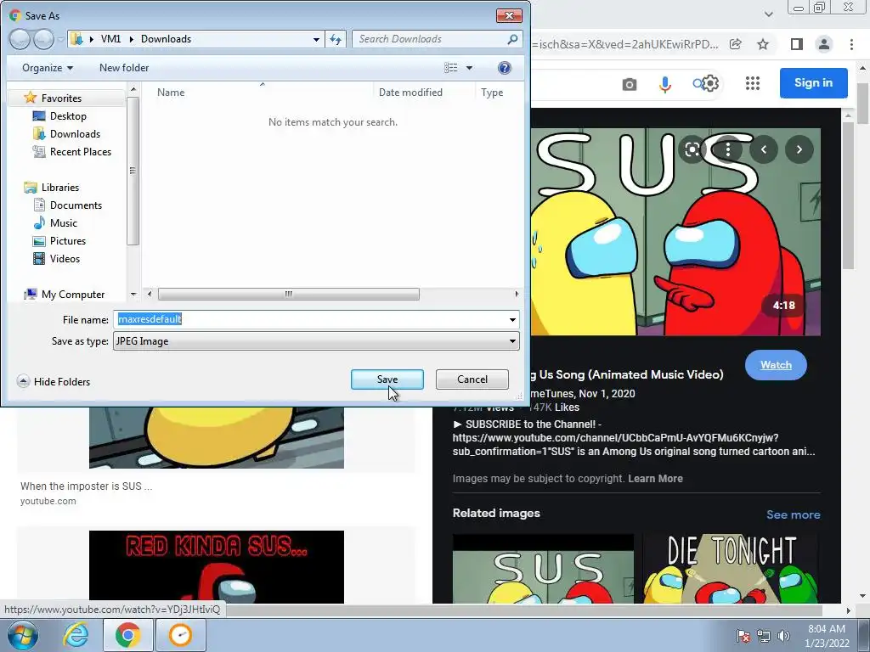Cancel the Save As dialog
Viewport: 870px width, 652px height.
click(472, 379)
